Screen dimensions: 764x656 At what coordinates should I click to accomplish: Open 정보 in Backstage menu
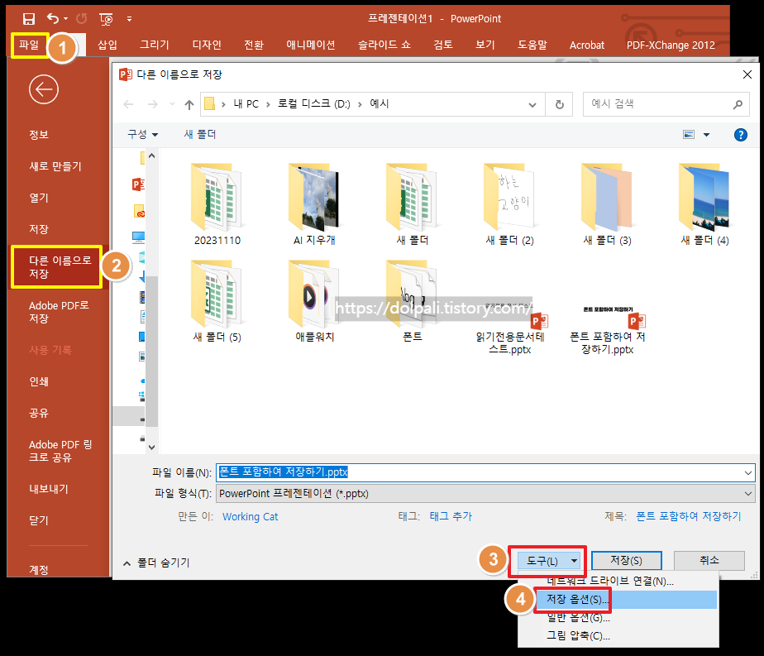pos(39,135)
